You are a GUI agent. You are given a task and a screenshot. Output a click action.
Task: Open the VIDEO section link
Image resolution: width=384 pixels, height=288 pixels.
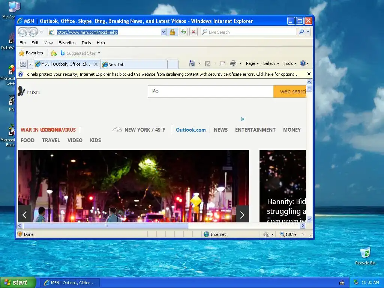75,140
